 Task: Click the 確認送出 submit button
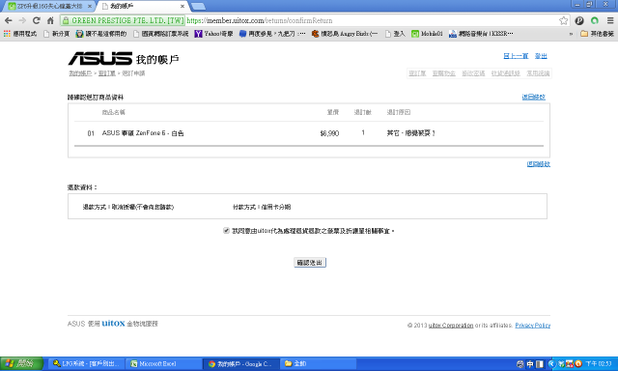point(310,263)
